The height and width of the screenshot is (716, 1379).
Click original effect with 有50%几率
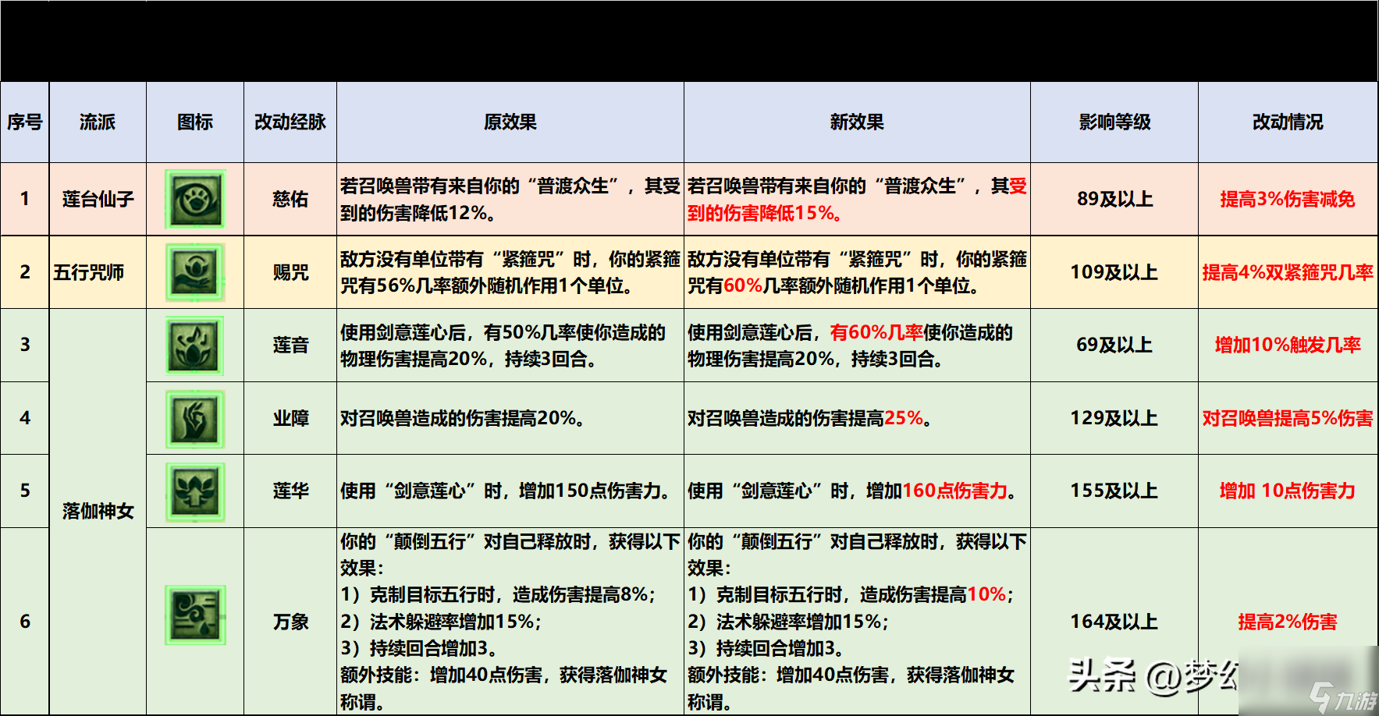point(510,345)
